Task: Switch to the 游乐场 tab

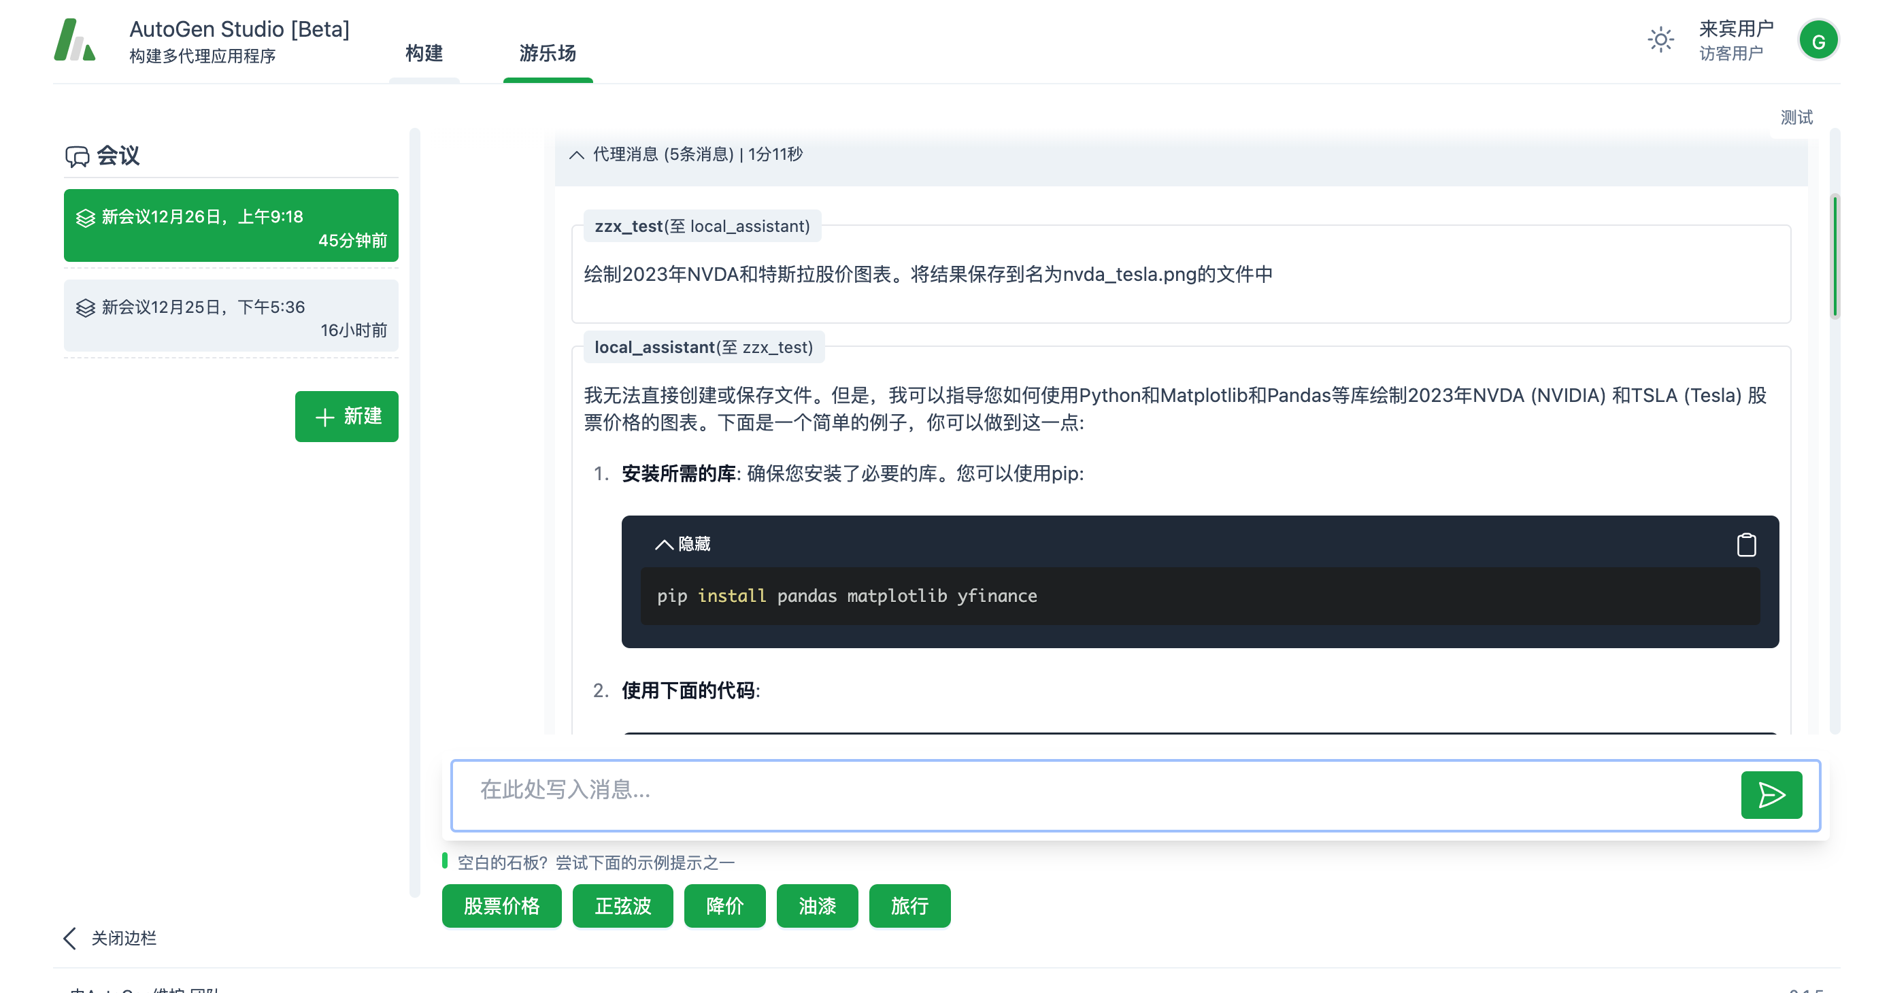Action: (548, 53)
